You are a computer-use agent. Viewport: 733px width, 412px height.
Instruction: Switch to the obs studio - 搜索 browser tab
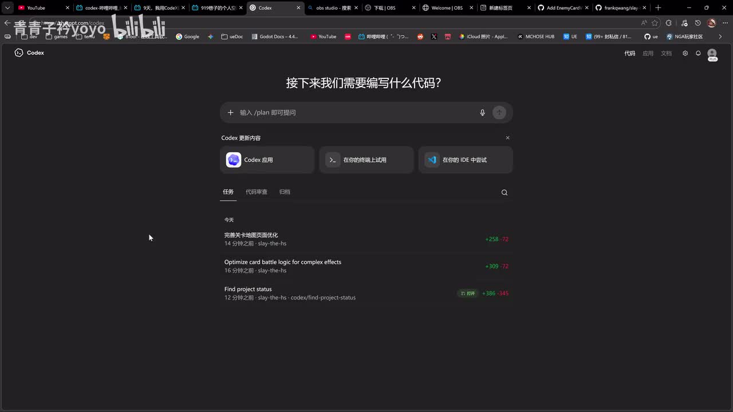click(332, 8)
